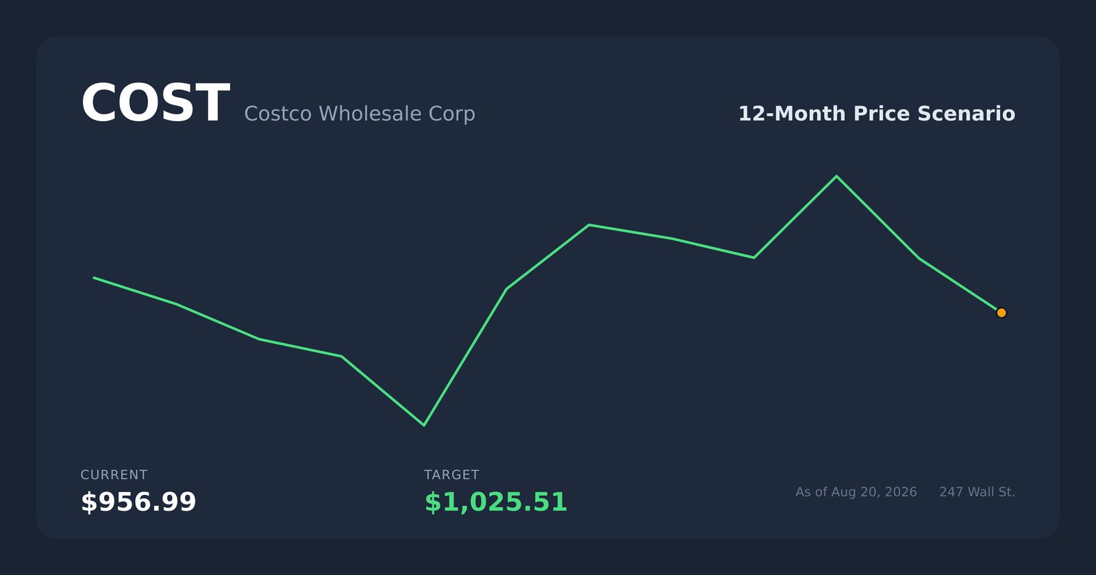1096x575 pixels.
Task: Click the highest peak of the price line
Action: tap(836, 177)
